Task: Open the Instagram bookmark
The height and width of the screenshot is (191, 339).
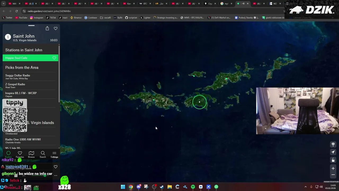Action: (37, 18)
